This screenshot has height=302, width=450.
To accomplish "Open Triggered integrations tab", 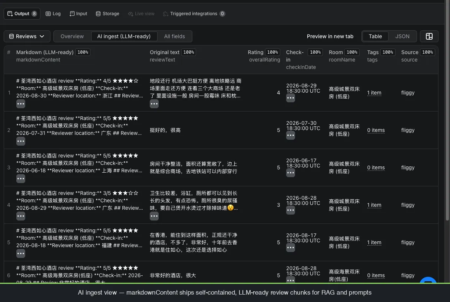I will coord(194,14).
